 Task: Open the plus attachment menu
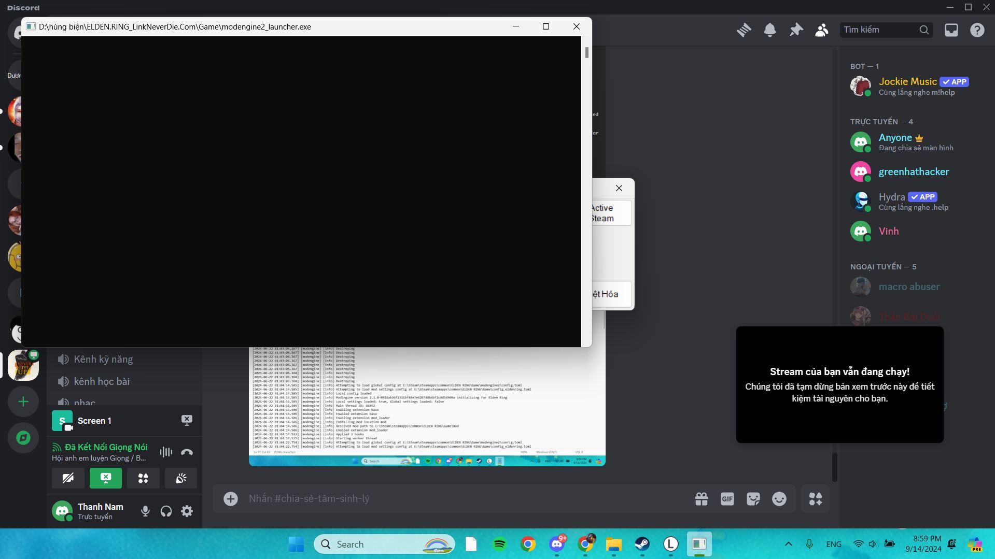pos(231,499)
